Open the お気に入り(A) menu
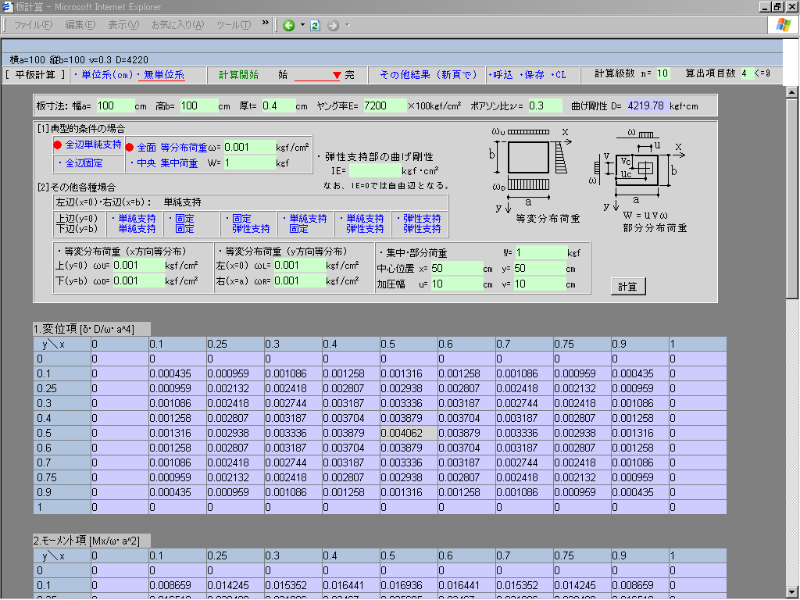 177,25
